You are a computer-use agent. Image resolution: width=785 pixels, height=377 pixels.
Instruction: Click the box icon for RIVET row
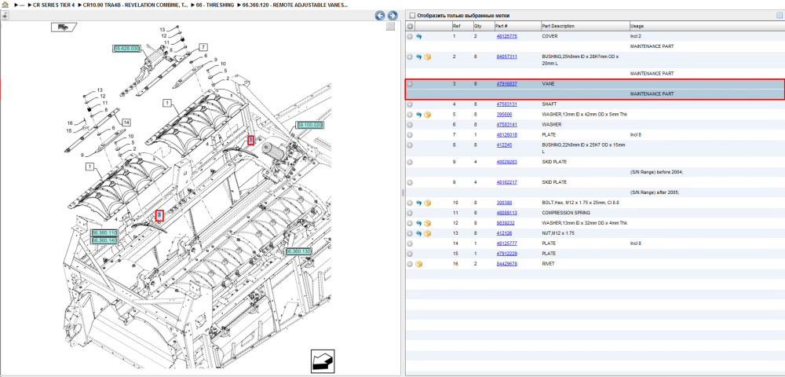[x=419, y=264]
